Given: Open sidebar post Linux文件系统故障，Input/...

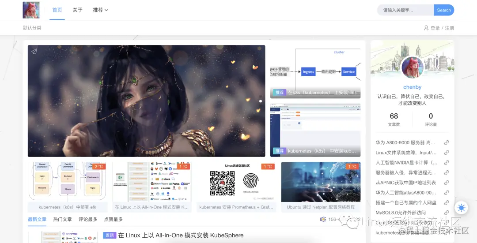Looking at the screenshot, I should click(406, 153).
